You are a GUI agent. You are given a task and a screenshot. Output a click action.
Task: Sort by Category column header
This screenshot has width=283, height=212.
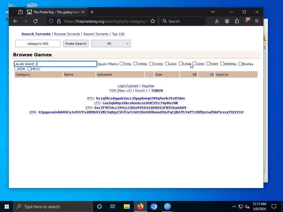(x=39, y=75)
